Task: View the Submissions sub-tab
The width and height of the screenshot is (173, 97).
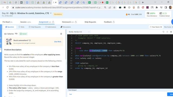Action: coord(51,27)
